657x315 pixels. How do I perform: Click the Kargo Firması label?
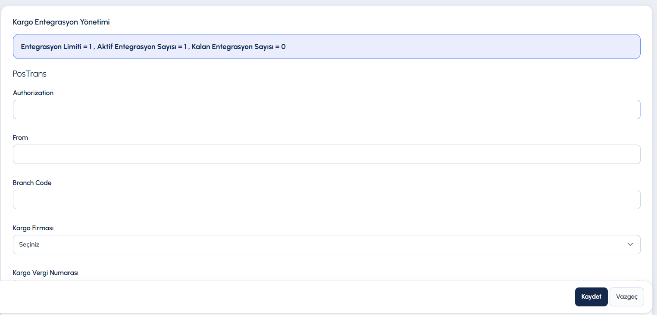(x=33, y=228)
